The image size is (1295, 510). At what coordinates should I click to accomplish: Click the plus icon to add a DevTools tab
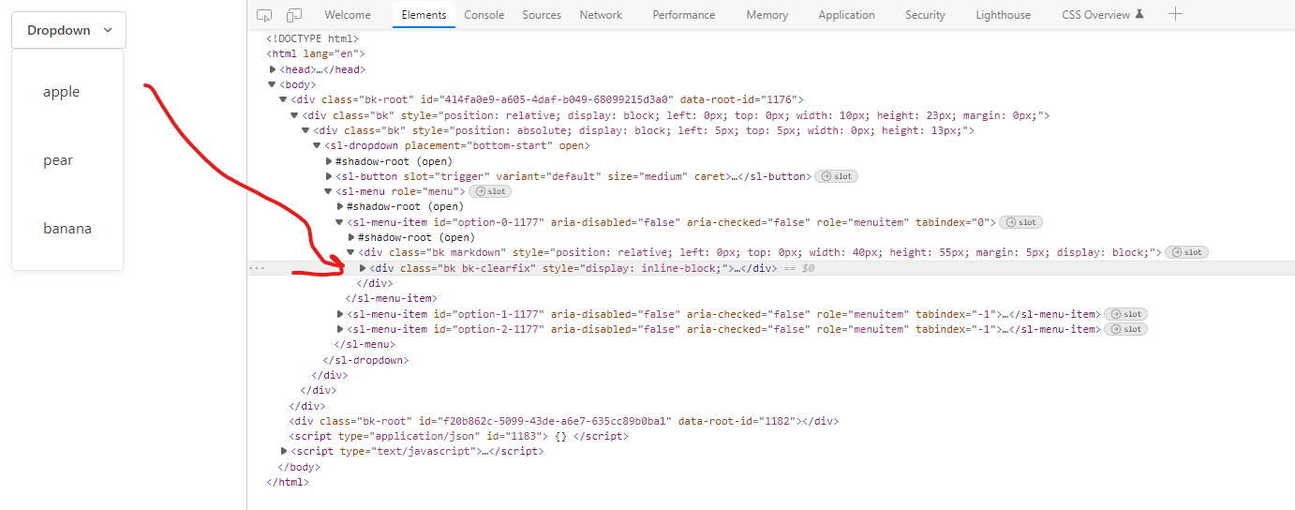point(1176,14)
